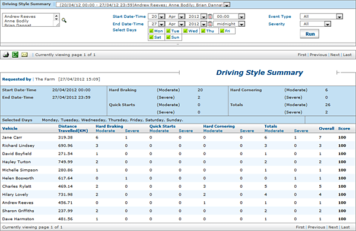Click the Vehicle column header
This screenshot has width=356, height=231.
pos(9,128)
